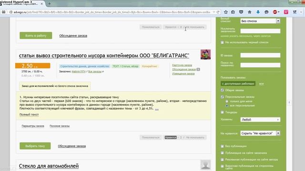Screen dimensions: 305x171
Task: Click the orange 2.50 price badge
Action: [33, 66]
